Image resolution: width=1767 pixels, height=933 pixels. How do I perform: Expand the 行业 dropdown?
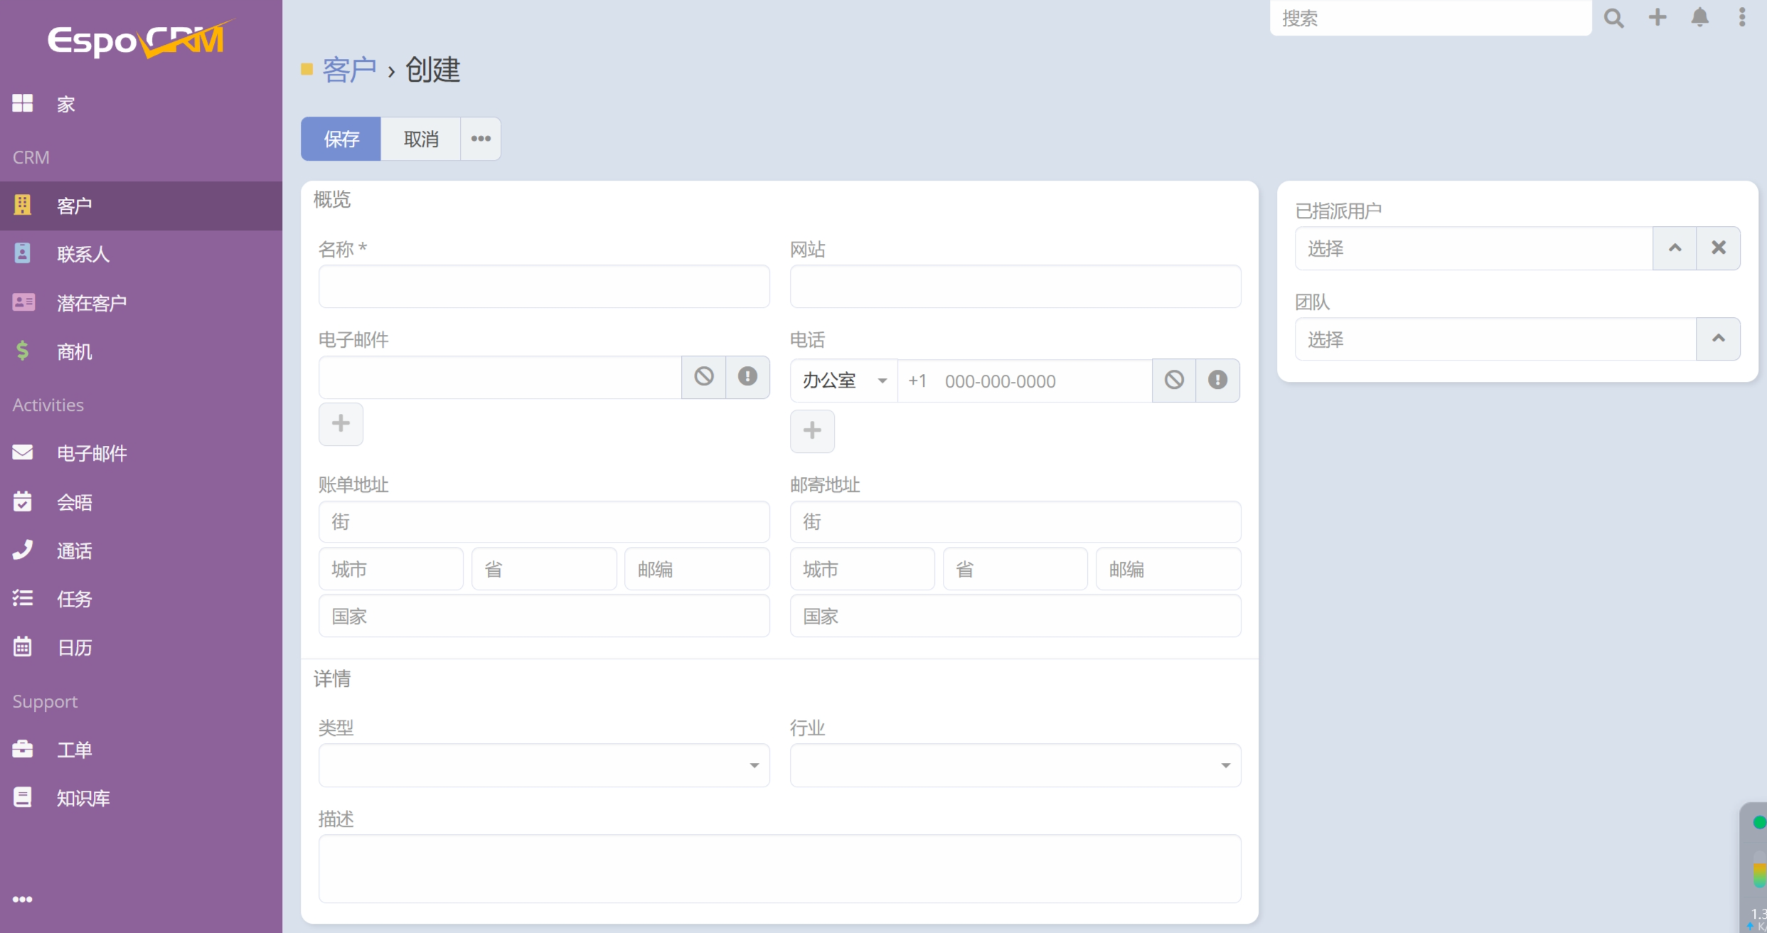[x=1015, y=765]
